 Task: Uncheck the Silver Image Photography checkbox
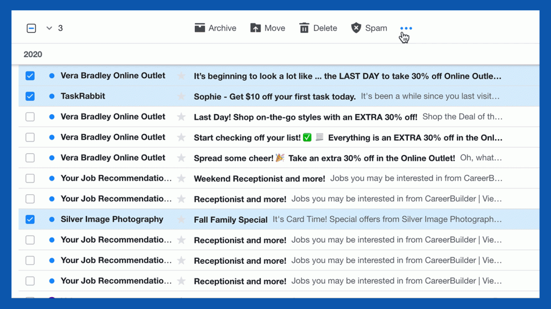point(30,220)
